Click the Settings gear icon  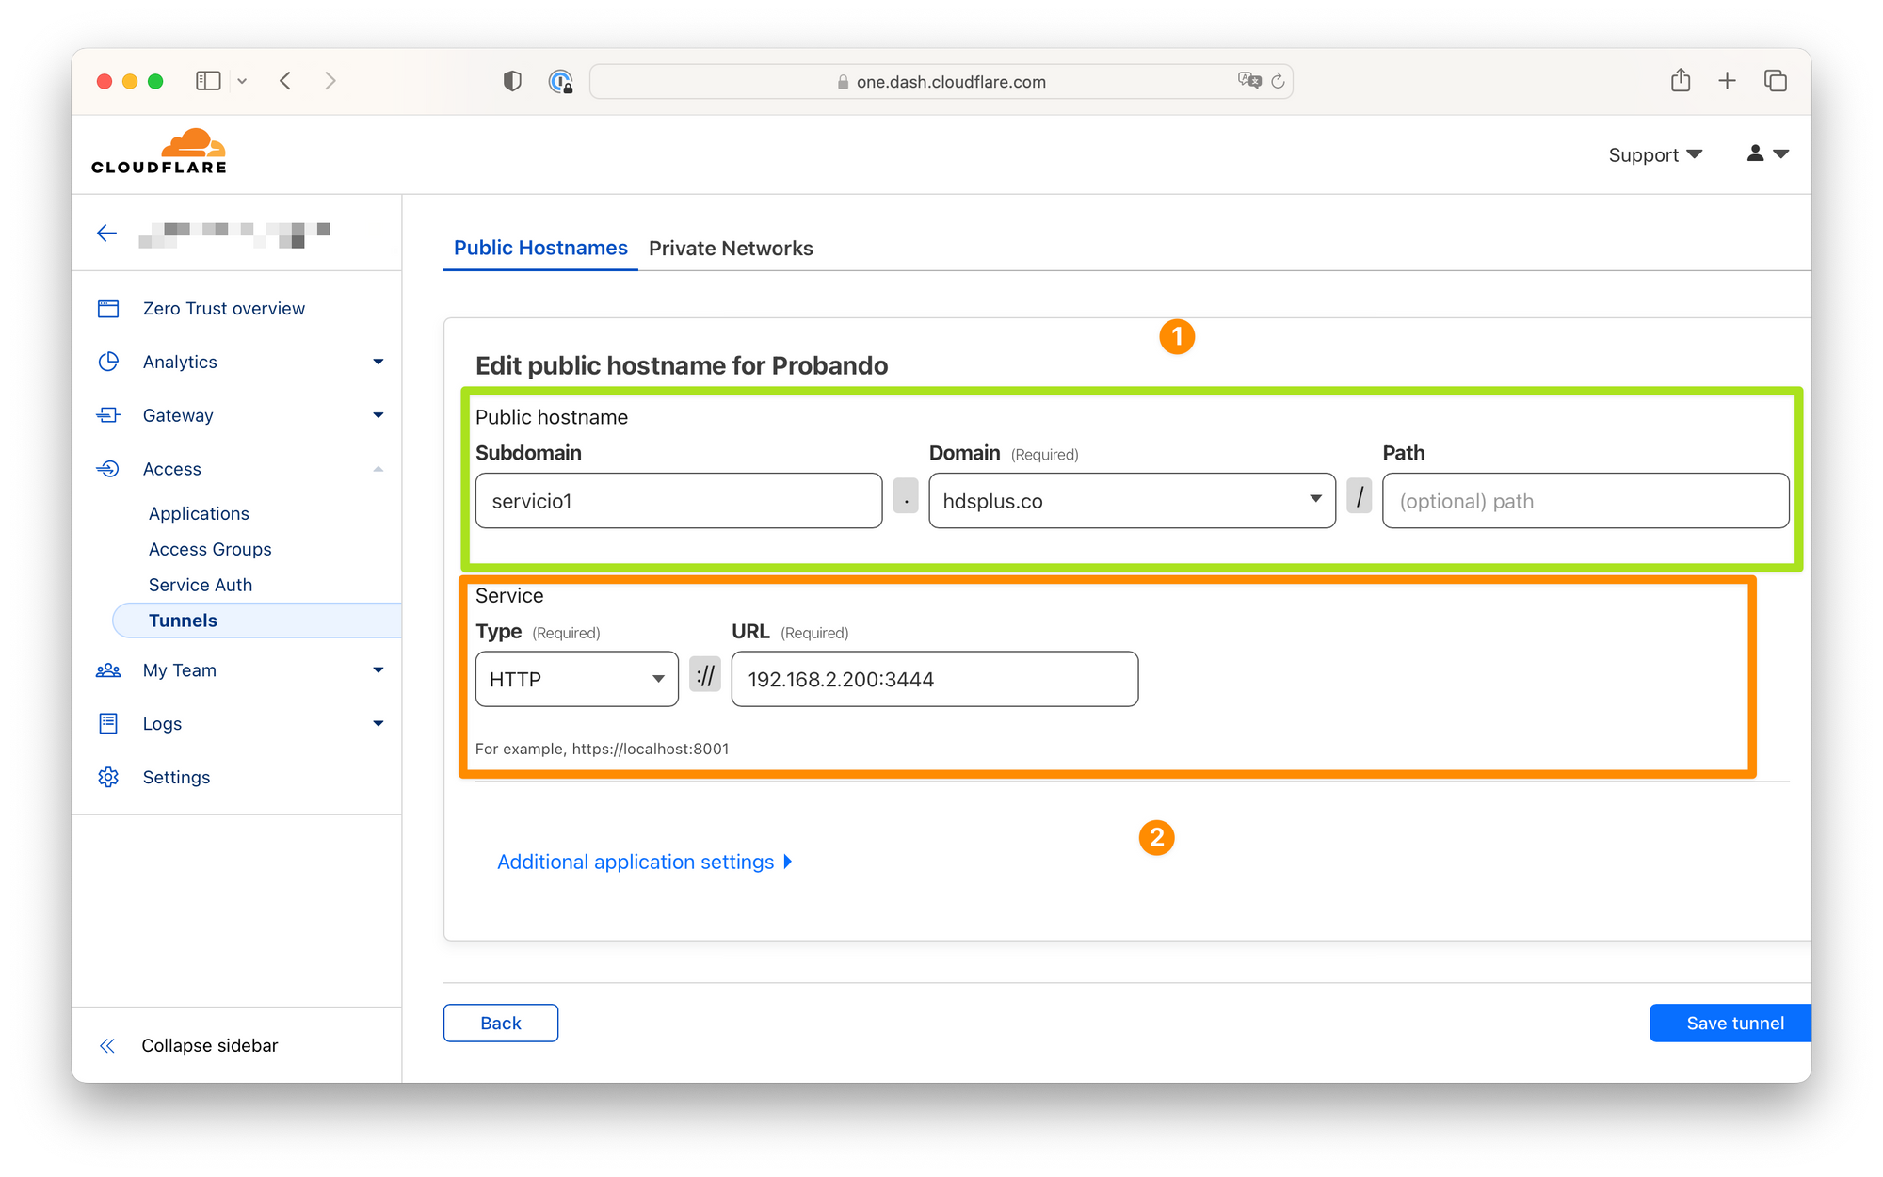point(108,777)
